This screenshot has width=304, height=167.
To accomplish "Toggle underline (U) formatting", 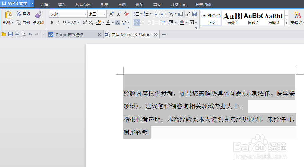I will 64,23.
